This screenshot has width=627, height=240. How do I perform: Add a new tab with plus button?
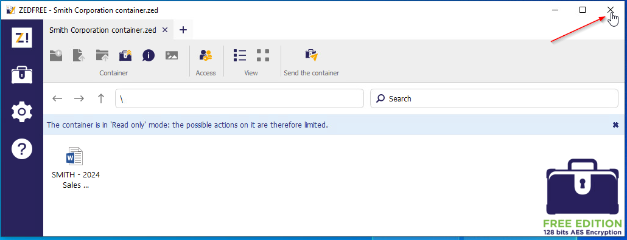click(x=183, y=30)
